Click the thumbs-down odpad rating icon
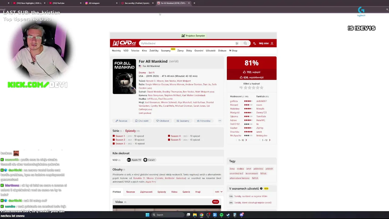The image size is (389, 219). tap(241, 88)
